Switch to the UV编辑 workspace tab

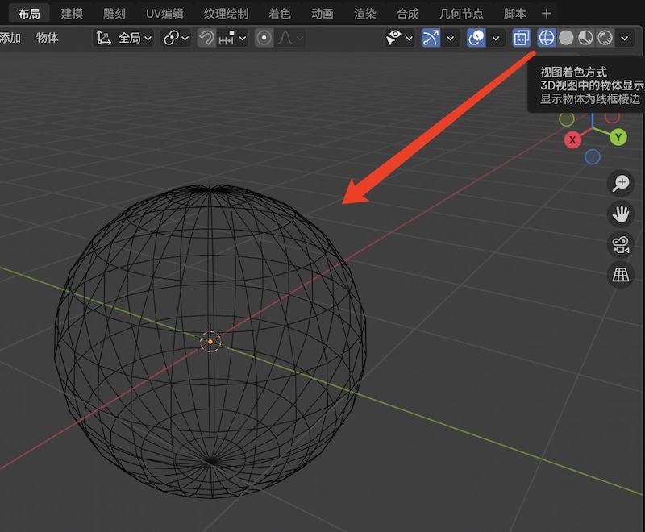point(164,14)
